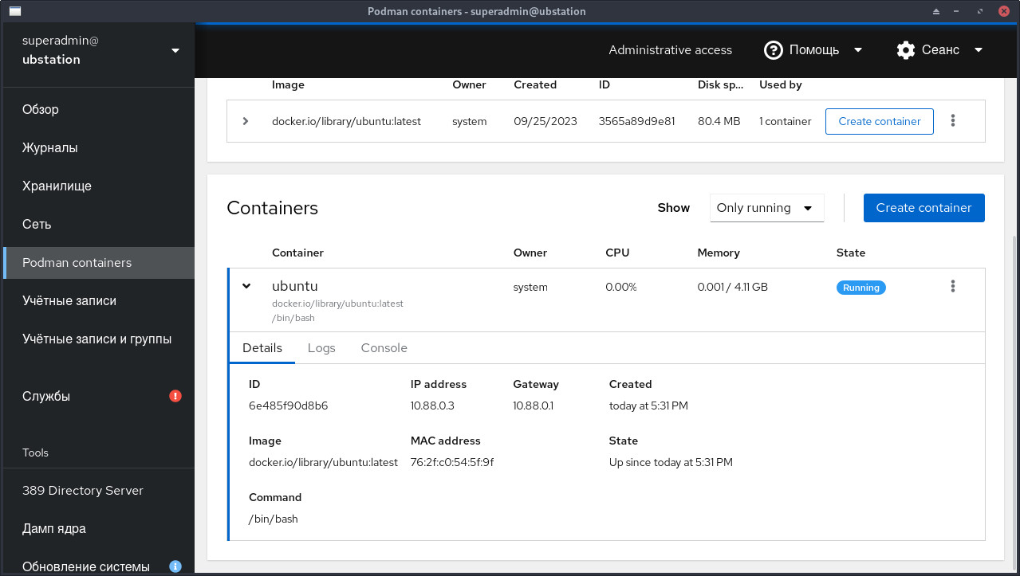This screenshot has width=1020, height=576.
Task: Click the image ID 3565a89d9e81
Action: (x=636, y=121)
